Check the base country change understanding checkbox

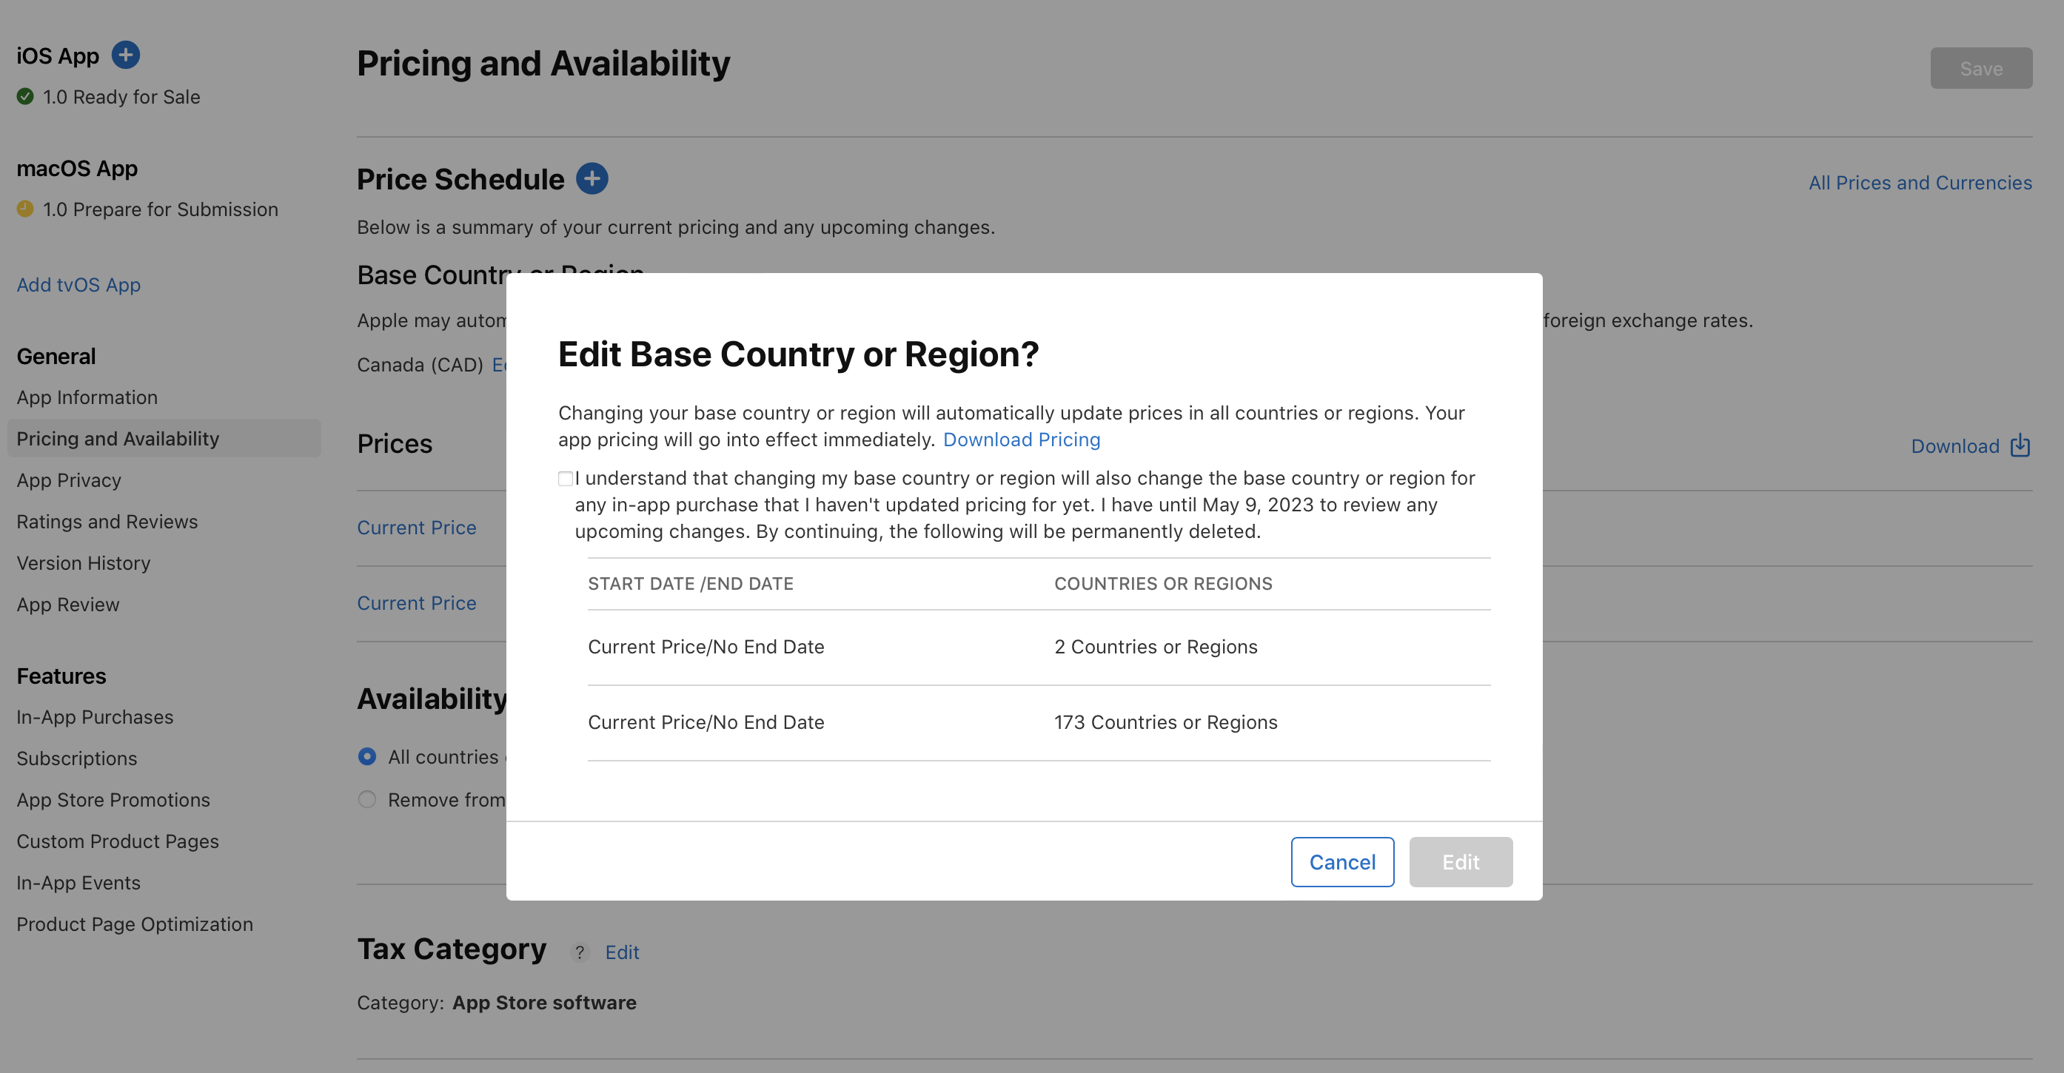coord(564,478)
